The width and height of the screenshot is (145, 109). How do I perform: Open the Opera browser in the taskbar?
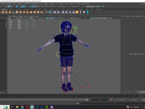[27, 107]
